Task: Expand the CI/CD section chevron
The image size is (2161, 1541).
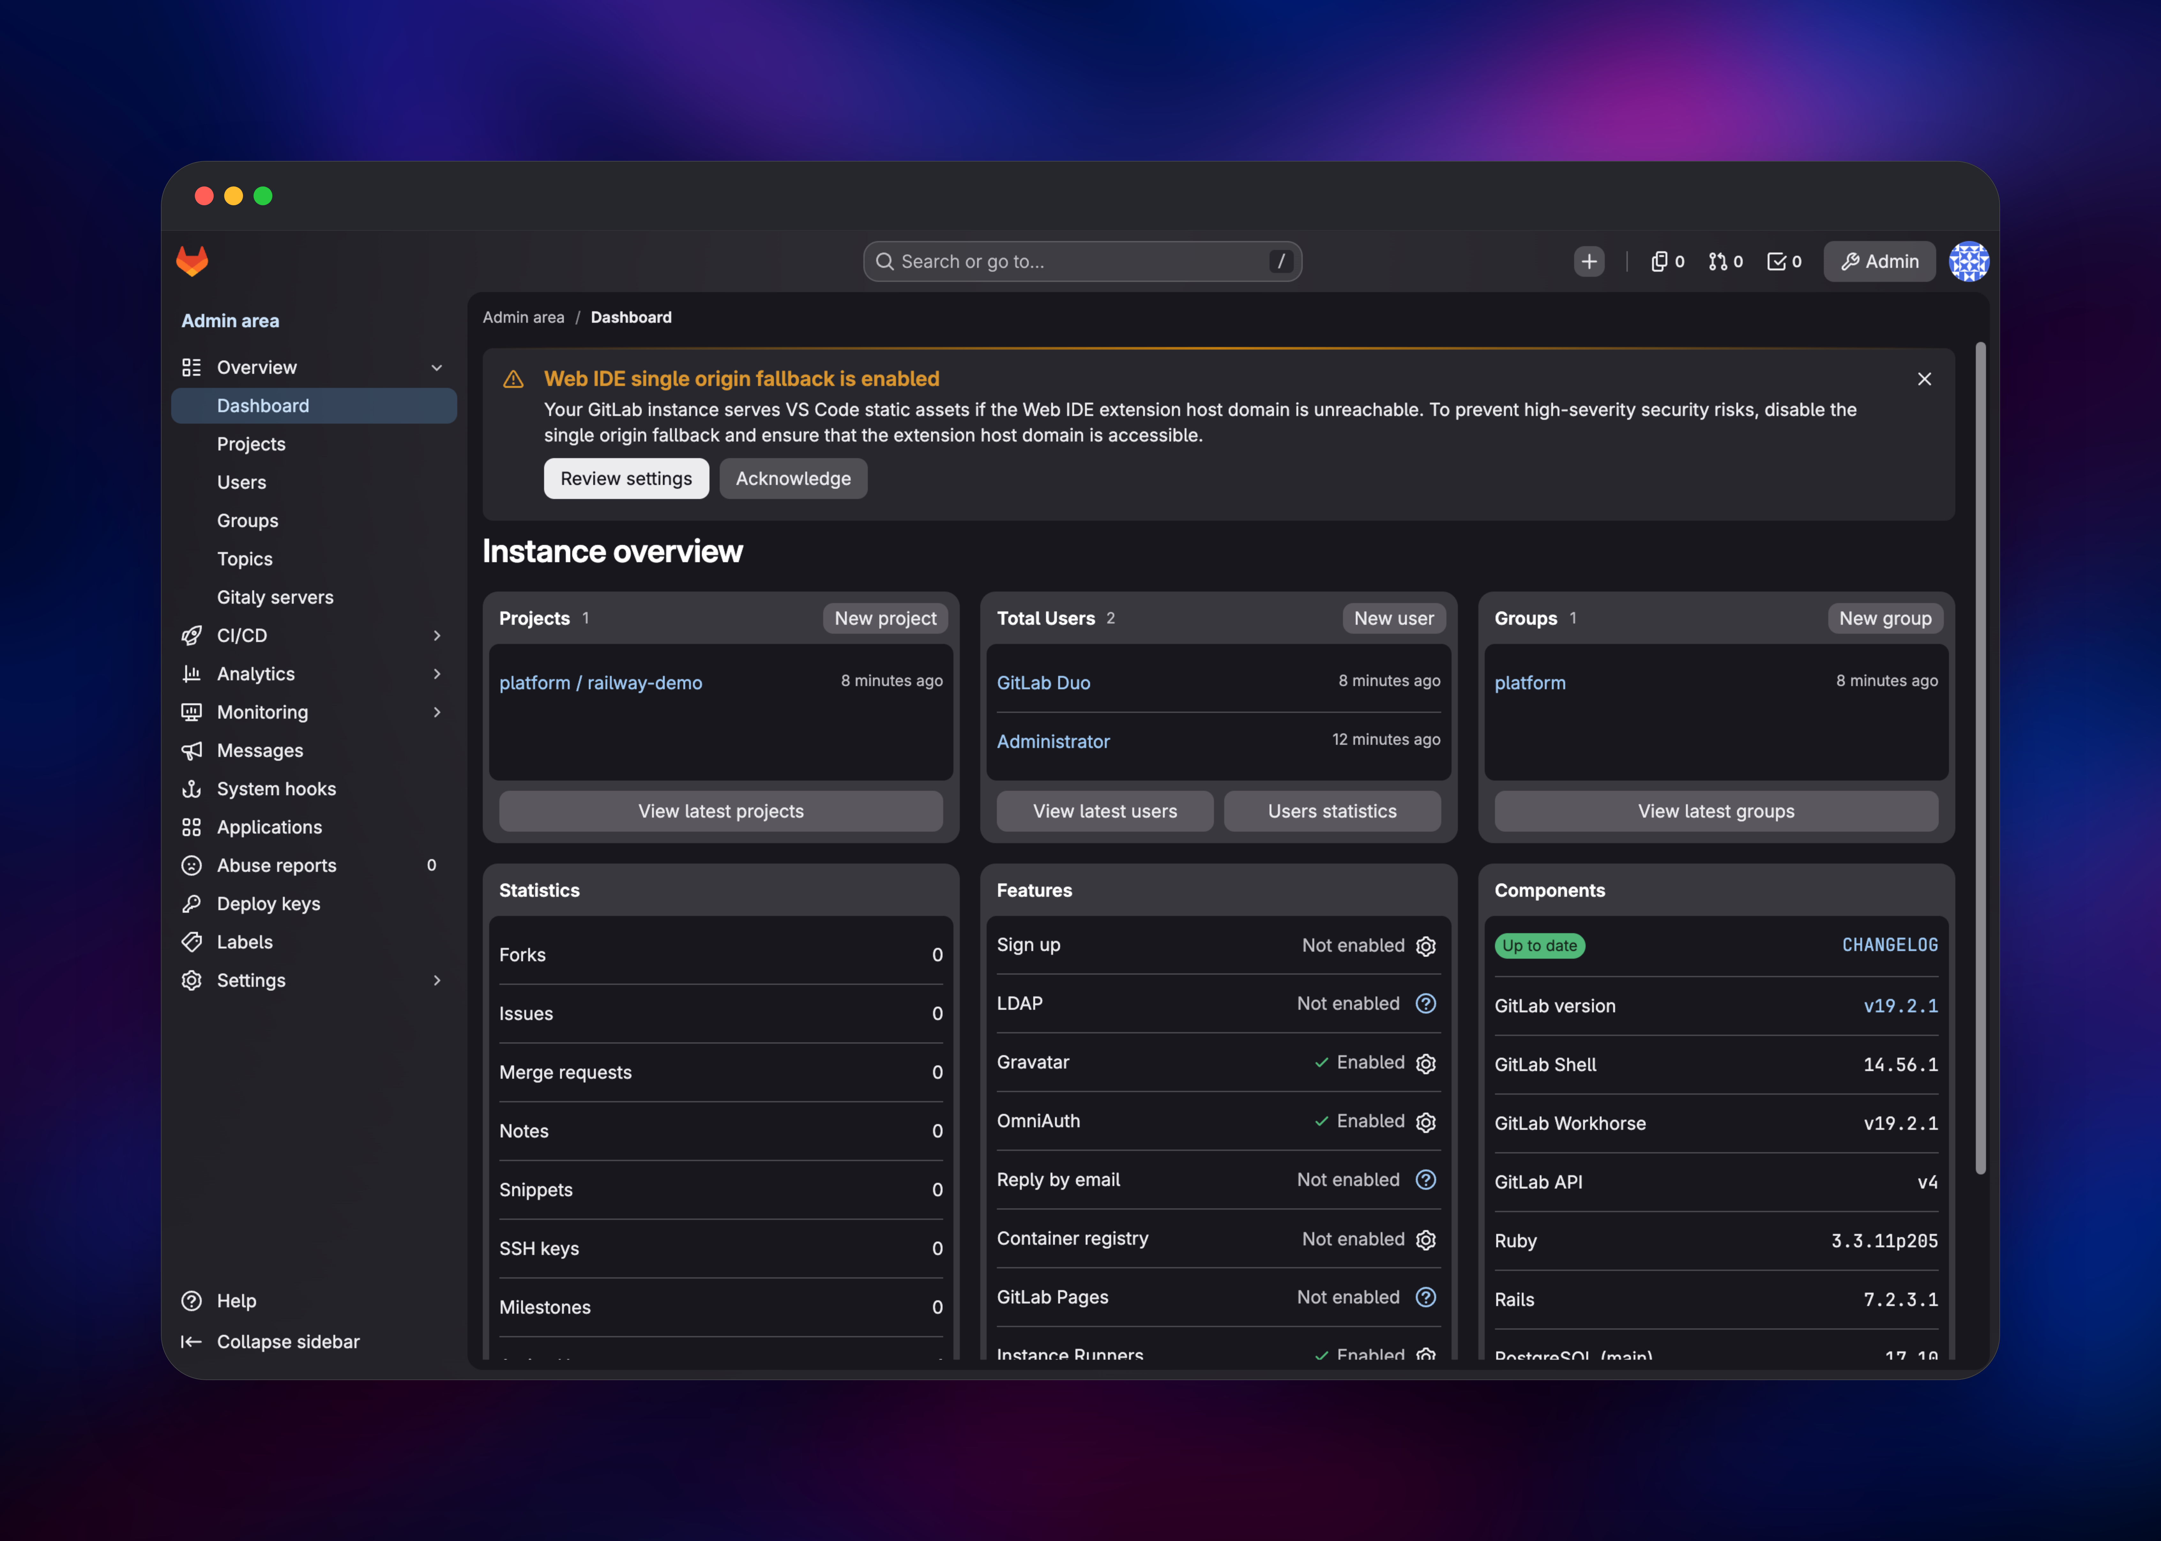Action: [x=436, y=636]
